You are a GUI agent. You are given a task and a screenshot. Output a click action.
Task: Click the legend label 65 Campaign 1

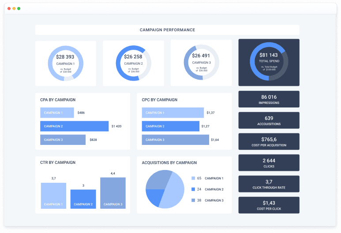tap(210, 178)
